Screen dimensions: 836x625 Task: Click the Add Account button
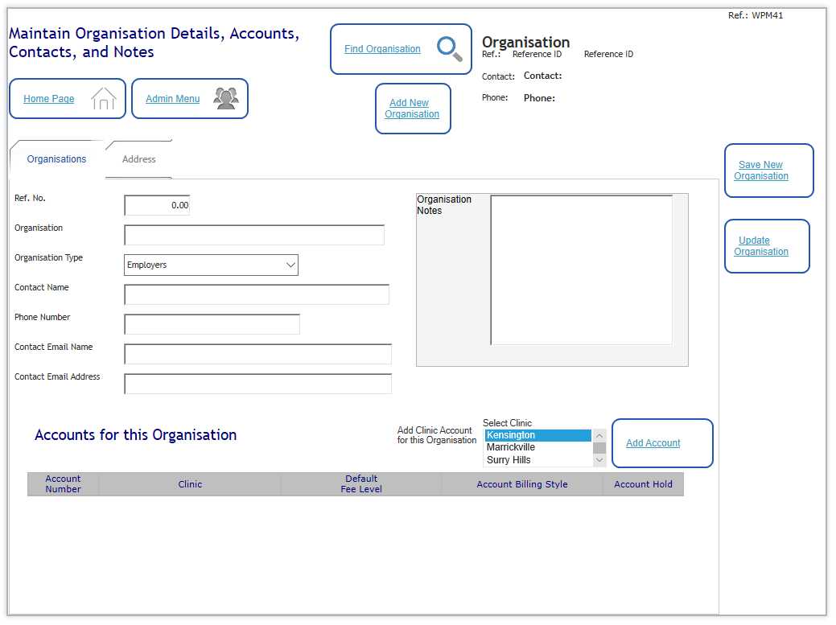662,442
